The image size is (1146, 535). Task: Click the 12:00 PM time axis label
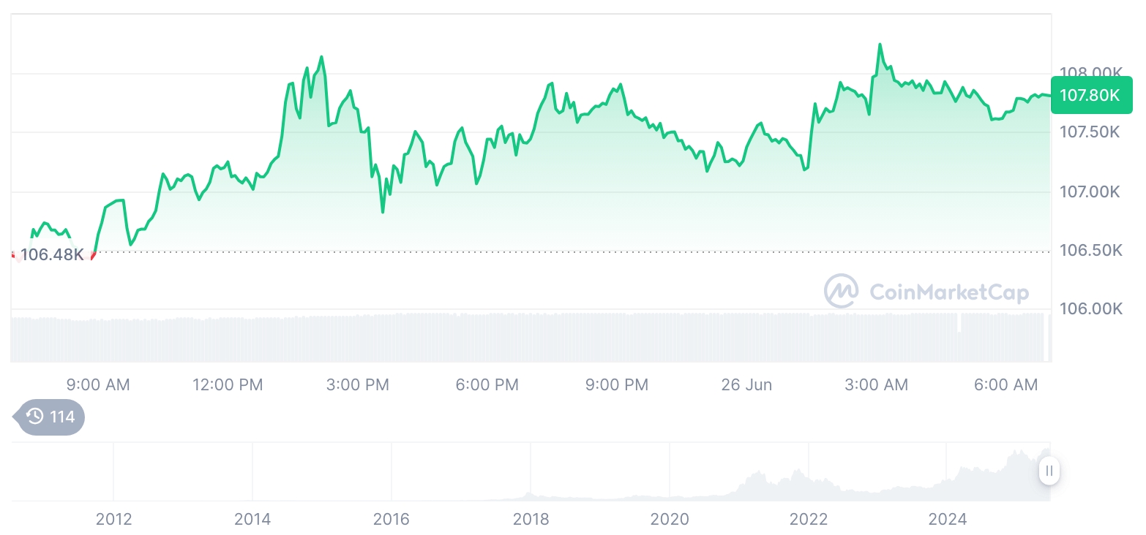(x=228, y=384)
